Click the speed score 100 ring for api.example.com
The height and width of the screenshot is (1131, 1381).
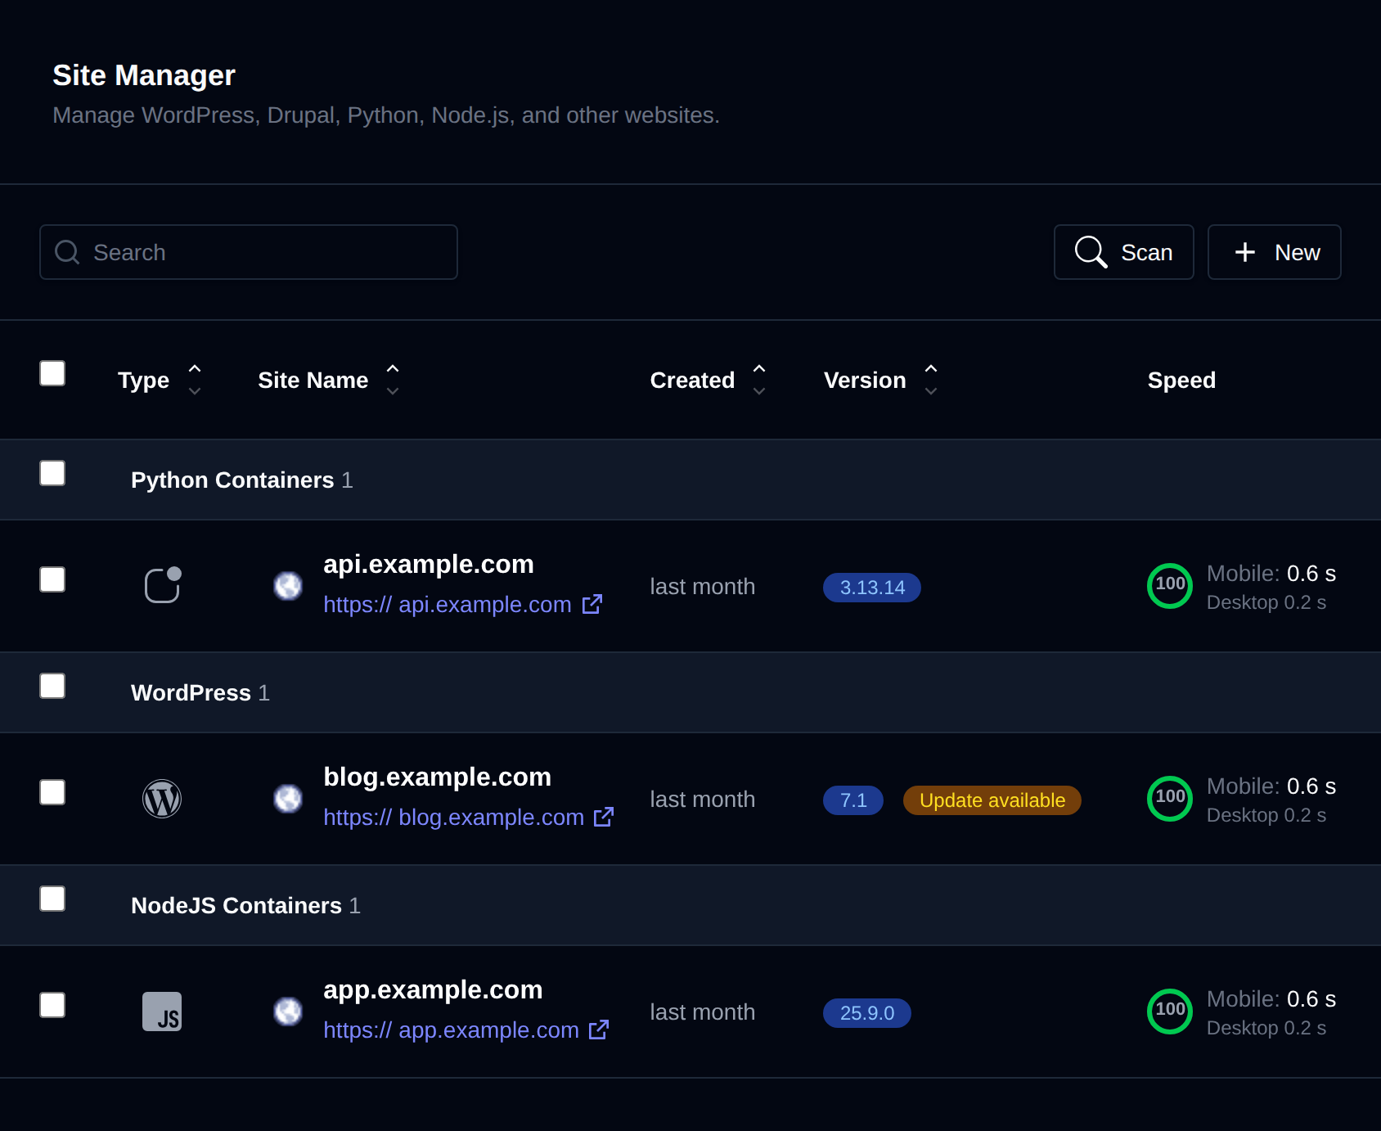coord(1170,586)
